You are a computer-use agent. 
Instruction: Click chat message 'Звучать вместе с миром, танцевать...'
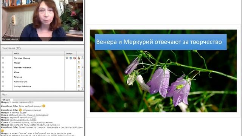tap(51, 127)
